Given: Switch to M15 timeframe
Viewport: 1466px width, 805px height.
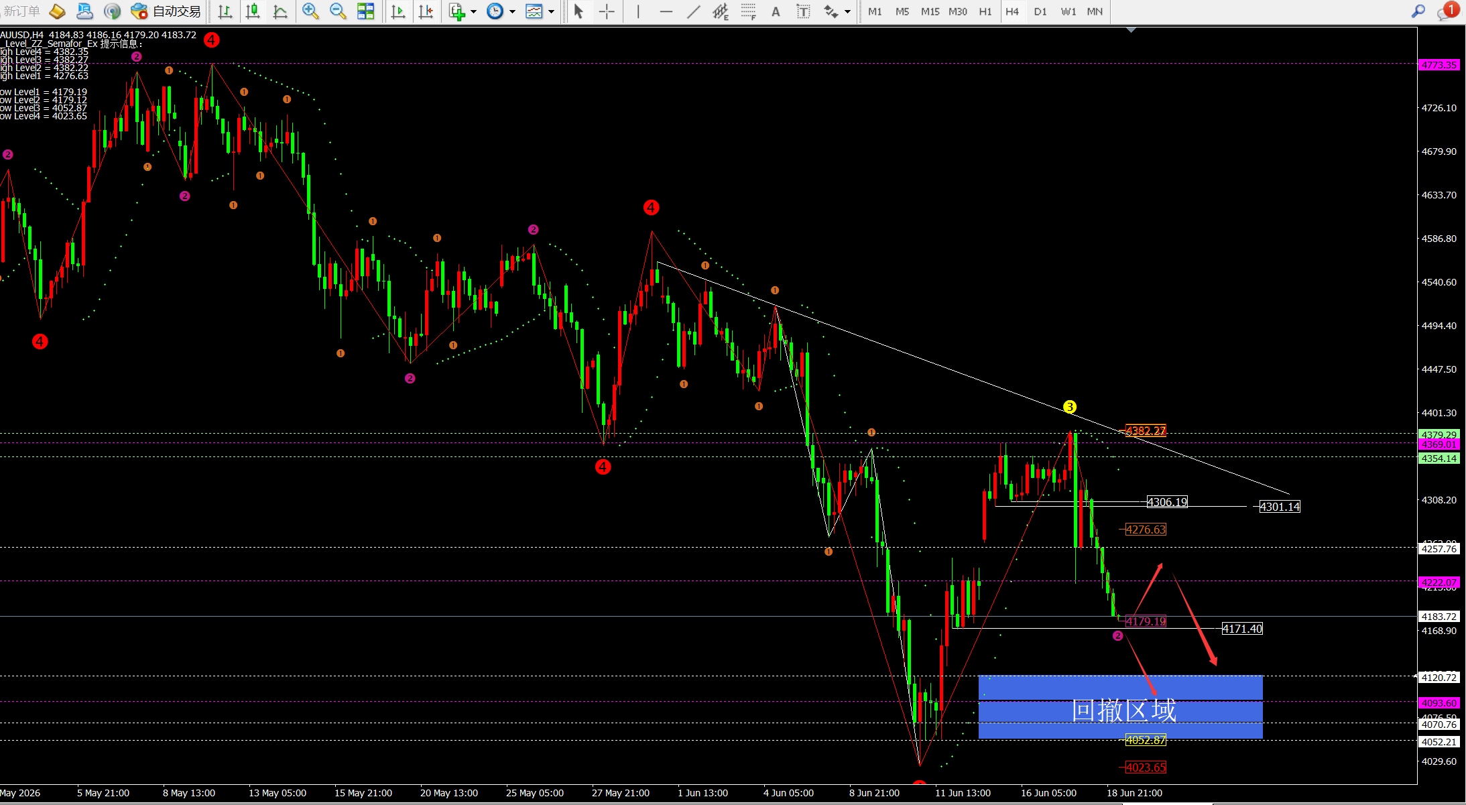Looking at the screenshot, I should pyautogui.click(x=930, y=11).
